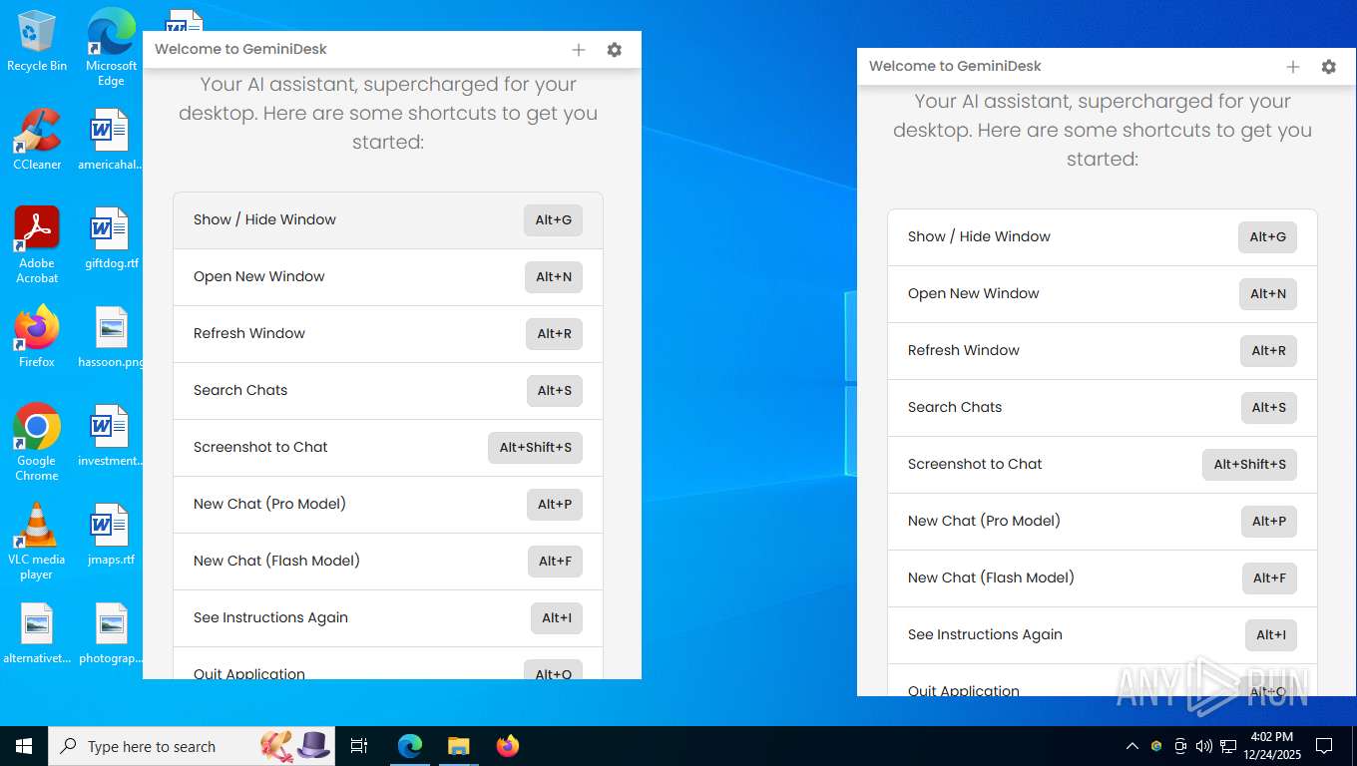Select 'Open New Window' text in left window
The image size is (1357, 766).
(259, 277)
